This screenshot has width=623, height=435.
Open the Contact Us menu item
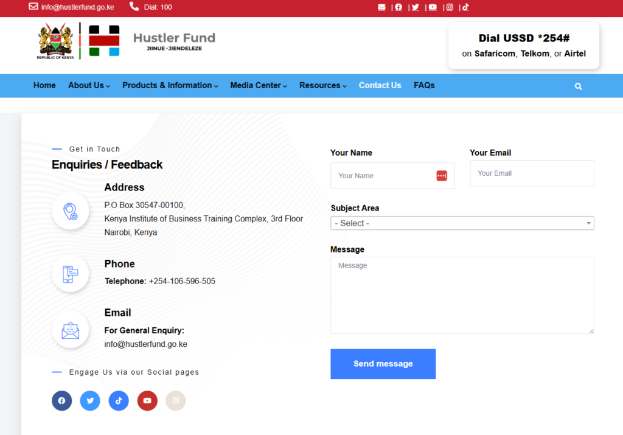[x=380, y=85]
